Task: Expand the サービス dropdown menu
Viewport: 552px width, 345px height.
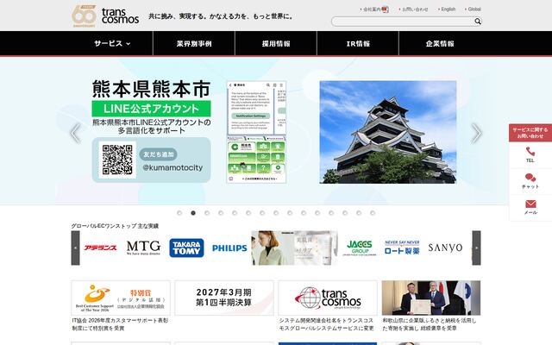Action: pos(112,43)
